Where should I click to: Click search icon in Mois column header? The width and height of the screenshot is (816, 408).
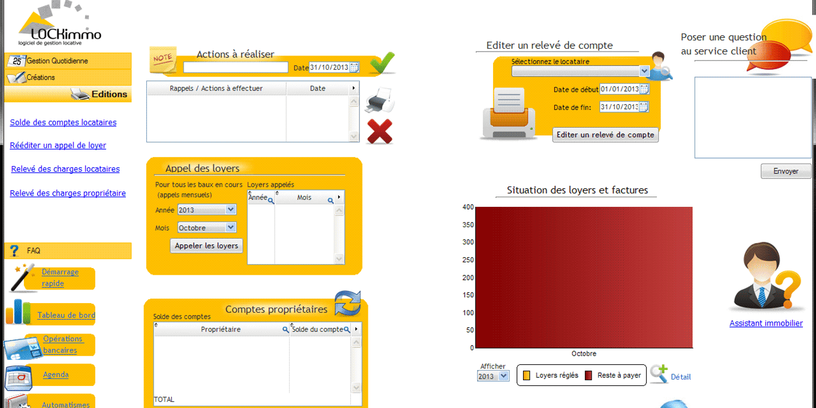coord(330,201)
